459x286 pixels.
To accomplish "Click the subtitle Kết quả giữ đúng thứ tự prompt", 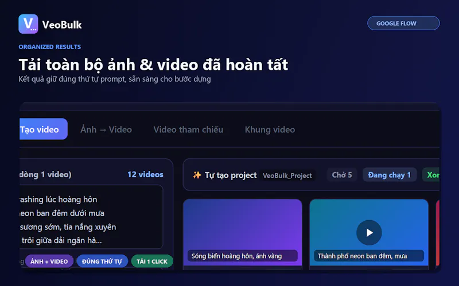I will [114, 79].
